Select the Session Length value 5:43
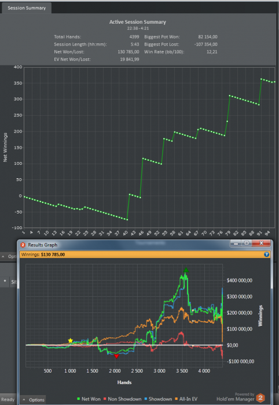Image resolution: width=279 pixels, height=405 pixels. pyautogui.click(x=135, y=45)
